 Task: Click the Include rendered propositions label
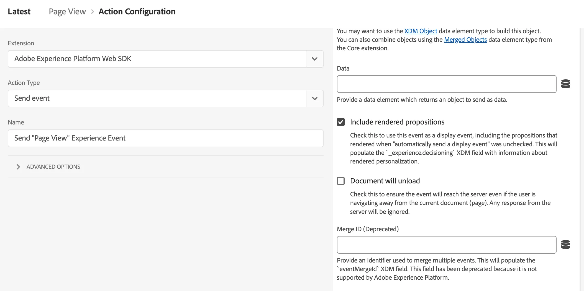[x=397, y=122]
